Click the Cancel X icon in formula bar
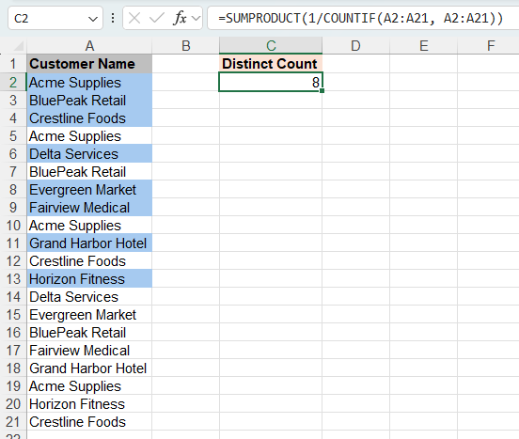 point(134,18)
